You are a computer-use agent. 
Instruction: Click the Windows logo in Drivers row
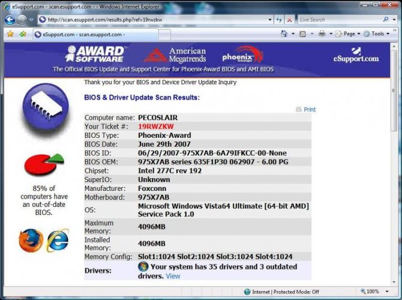click(x=143, y=266)
